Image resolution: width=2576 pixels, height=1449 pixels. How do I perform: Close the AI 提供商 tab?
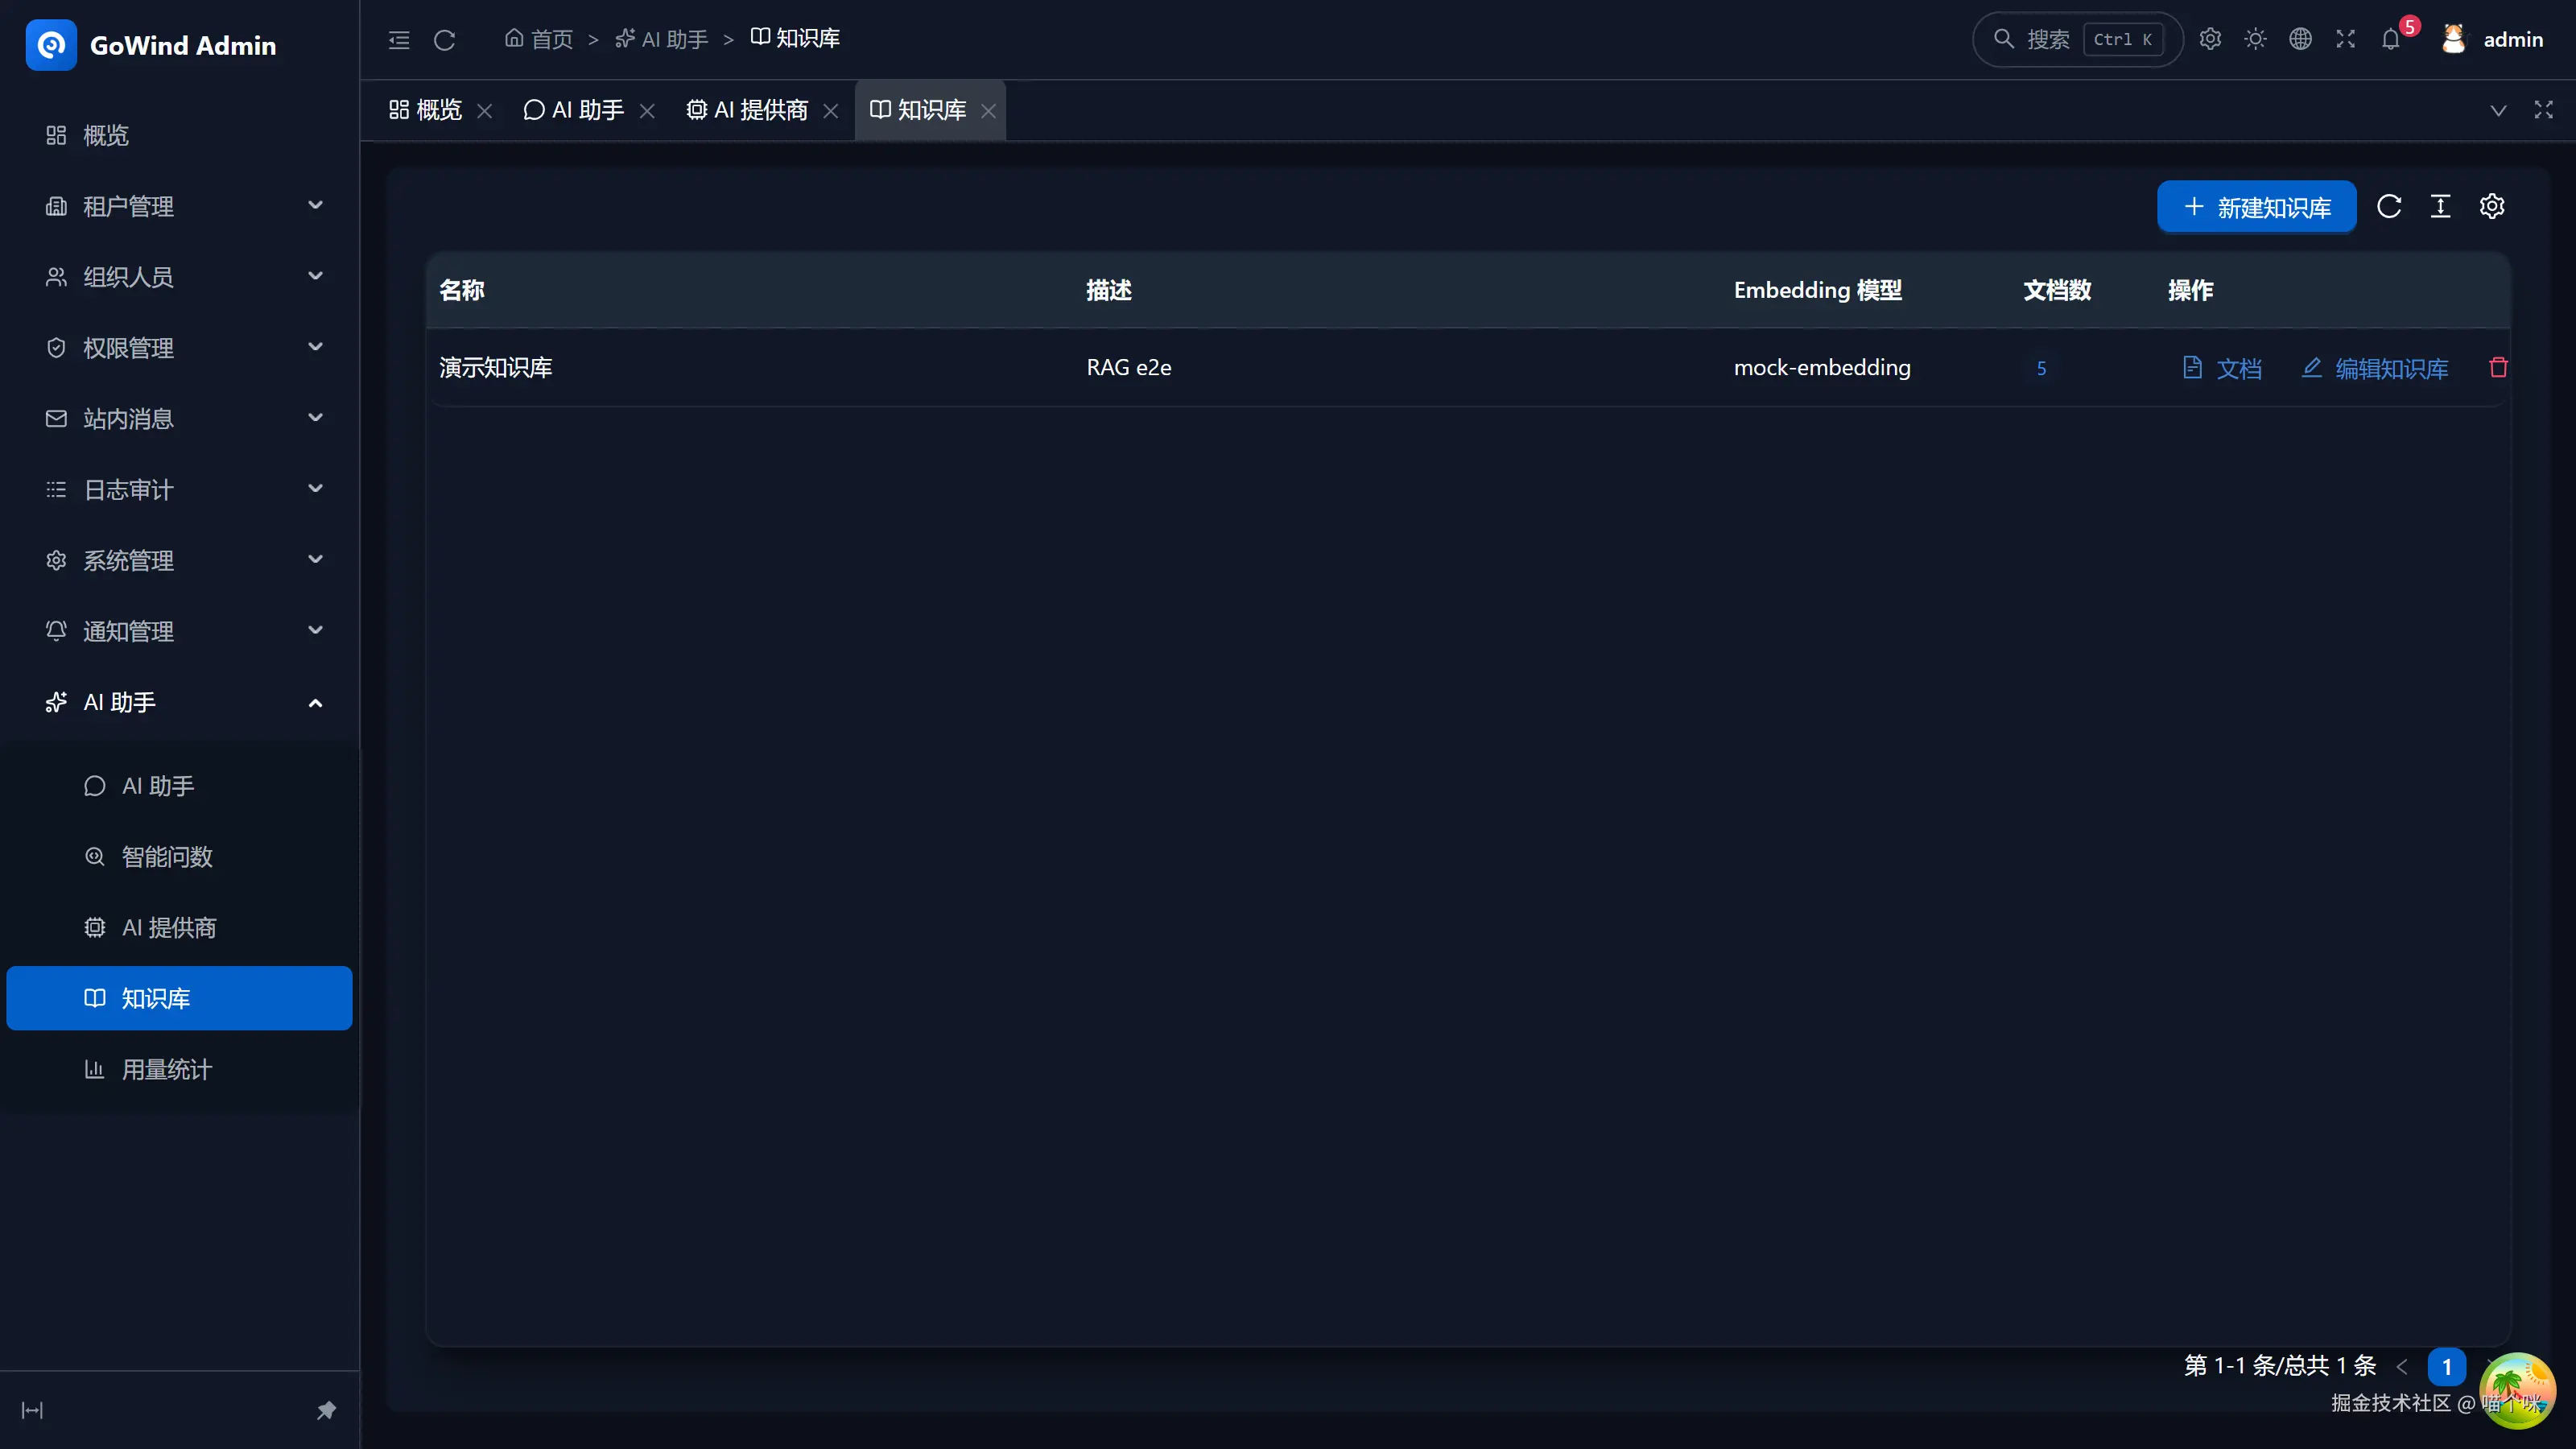[x=830, y=111]
